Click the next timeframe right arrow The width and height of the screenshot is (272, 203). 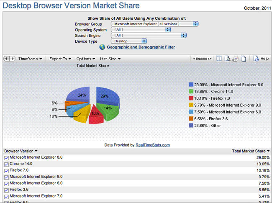13,59
